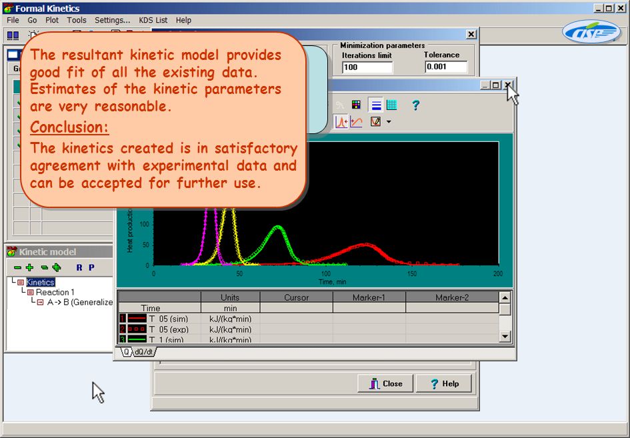Image resolution: width=630 pixels, height=438 pixels.
Task: Click the legend table scroll down arrow
Action: pos(505,336)
